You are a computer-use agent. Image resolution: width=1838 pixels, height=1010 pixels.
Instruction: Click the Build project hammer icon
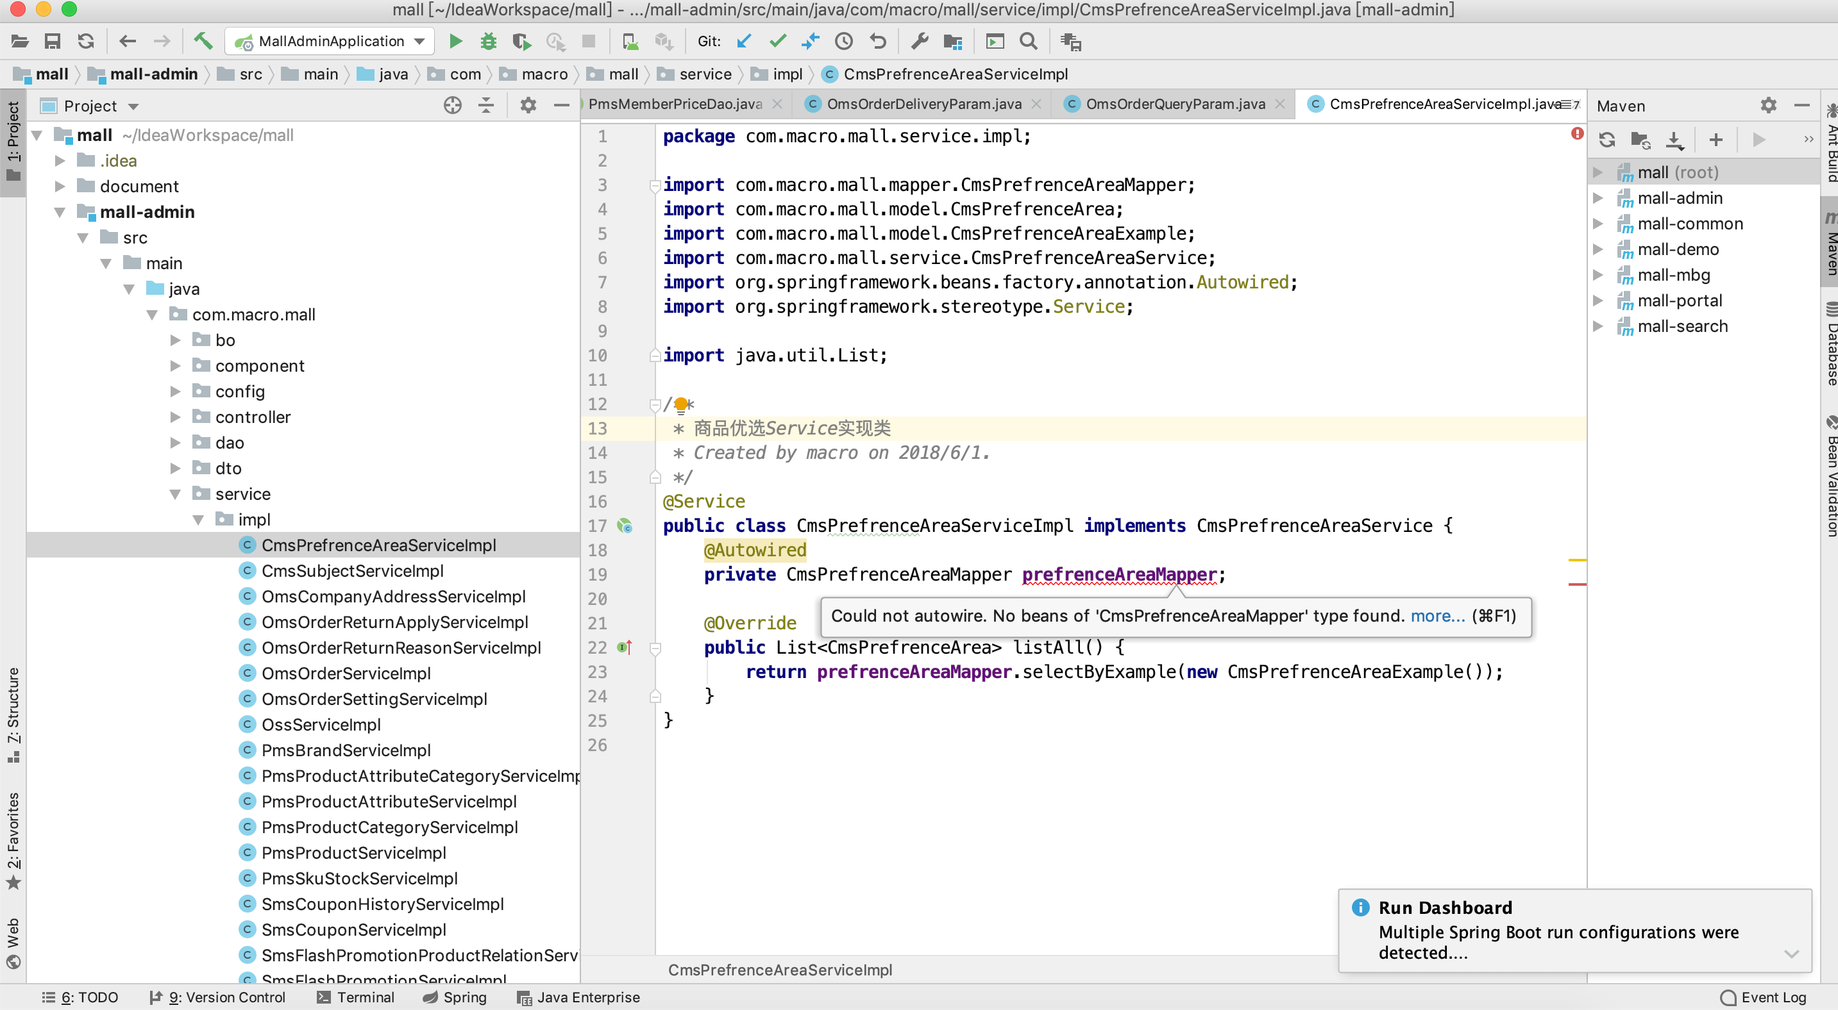(203, 42)
